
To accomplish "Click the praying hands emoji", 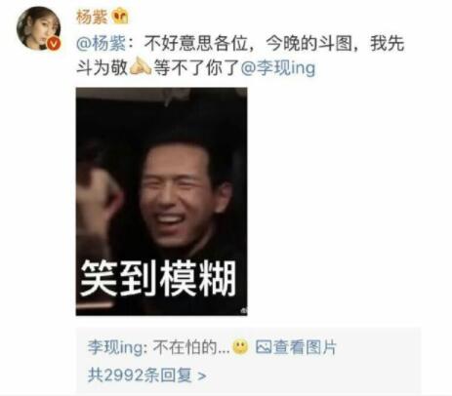I will (141, 65).
